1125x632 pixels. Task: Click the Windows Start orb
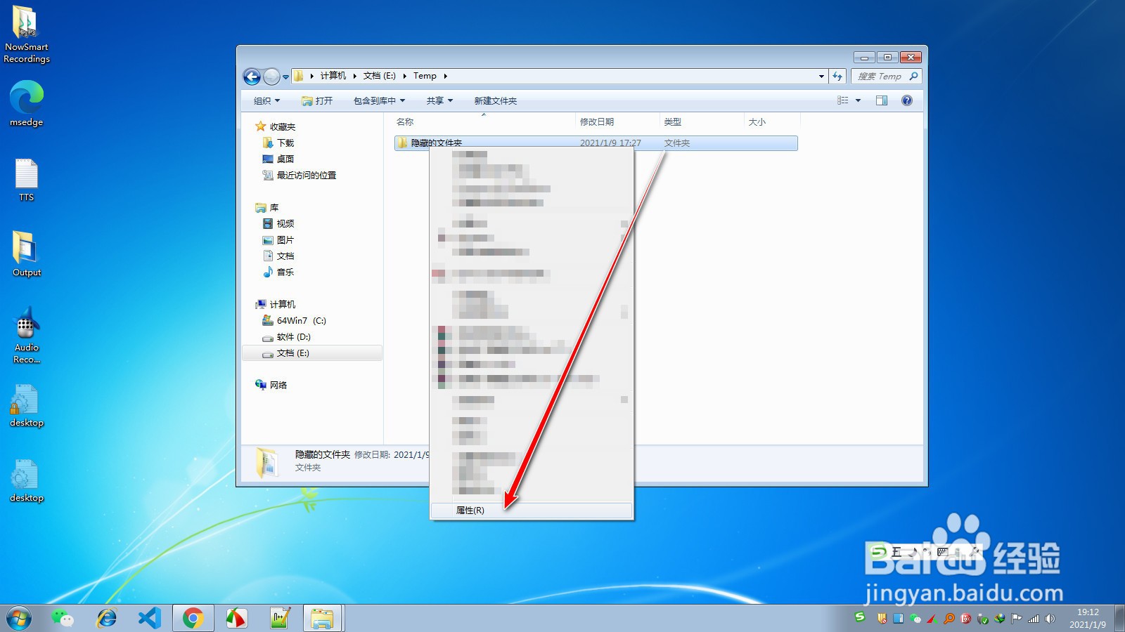19,618
